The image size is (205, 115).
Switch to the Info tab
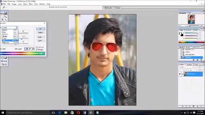[190, 13]
